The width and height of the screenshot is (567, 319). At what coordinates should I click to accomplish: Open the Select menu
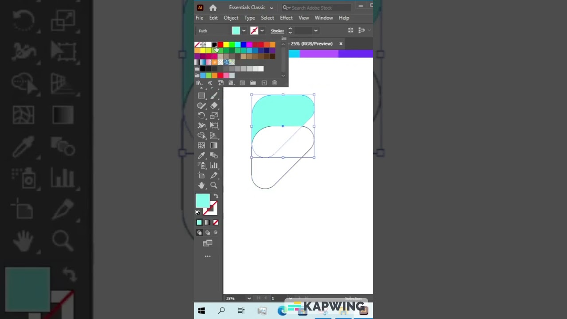coord(267,18)
